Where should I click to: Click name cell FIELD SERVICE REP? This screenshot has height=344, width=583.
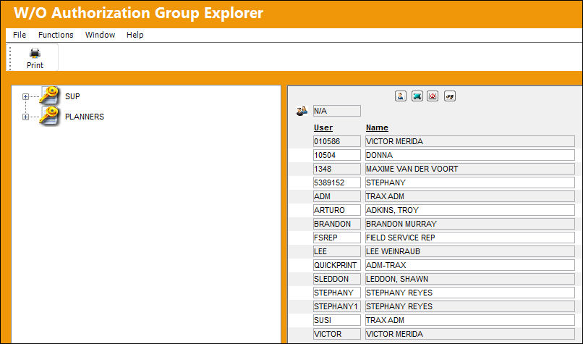pyautogui.click(x=470, y=238)
